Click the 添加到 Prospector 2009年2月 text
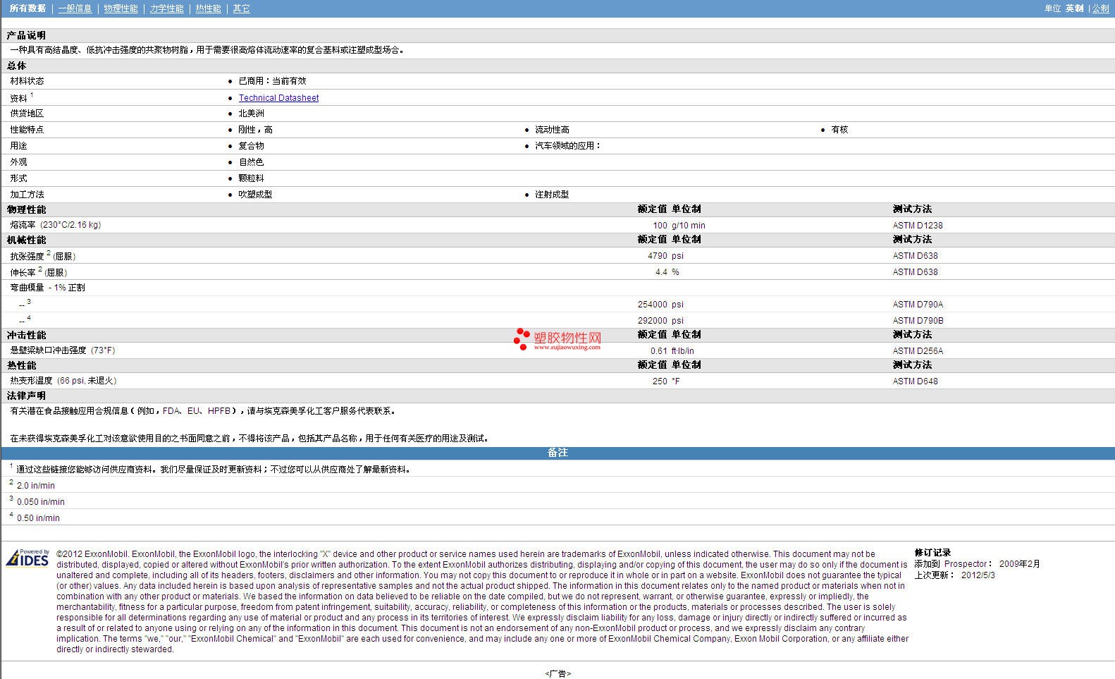 pos(977,564)
